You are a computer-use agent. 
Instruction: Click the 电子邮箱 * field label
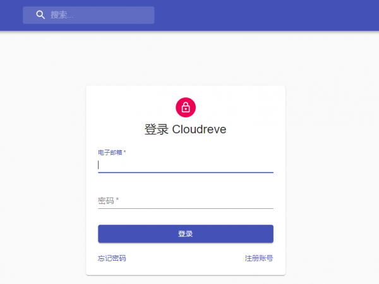[x=111, y=152]
